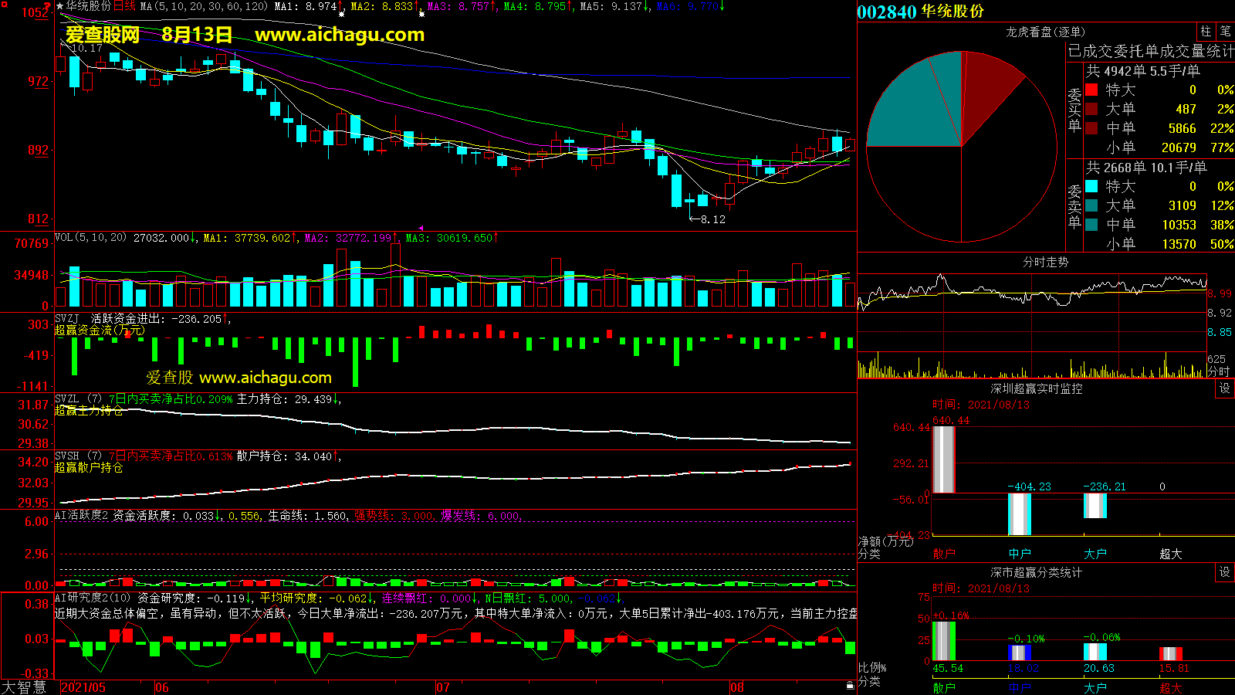Click the 柱 bar view button
This screenshot has width=1235, height=695.
(1206, 32)
